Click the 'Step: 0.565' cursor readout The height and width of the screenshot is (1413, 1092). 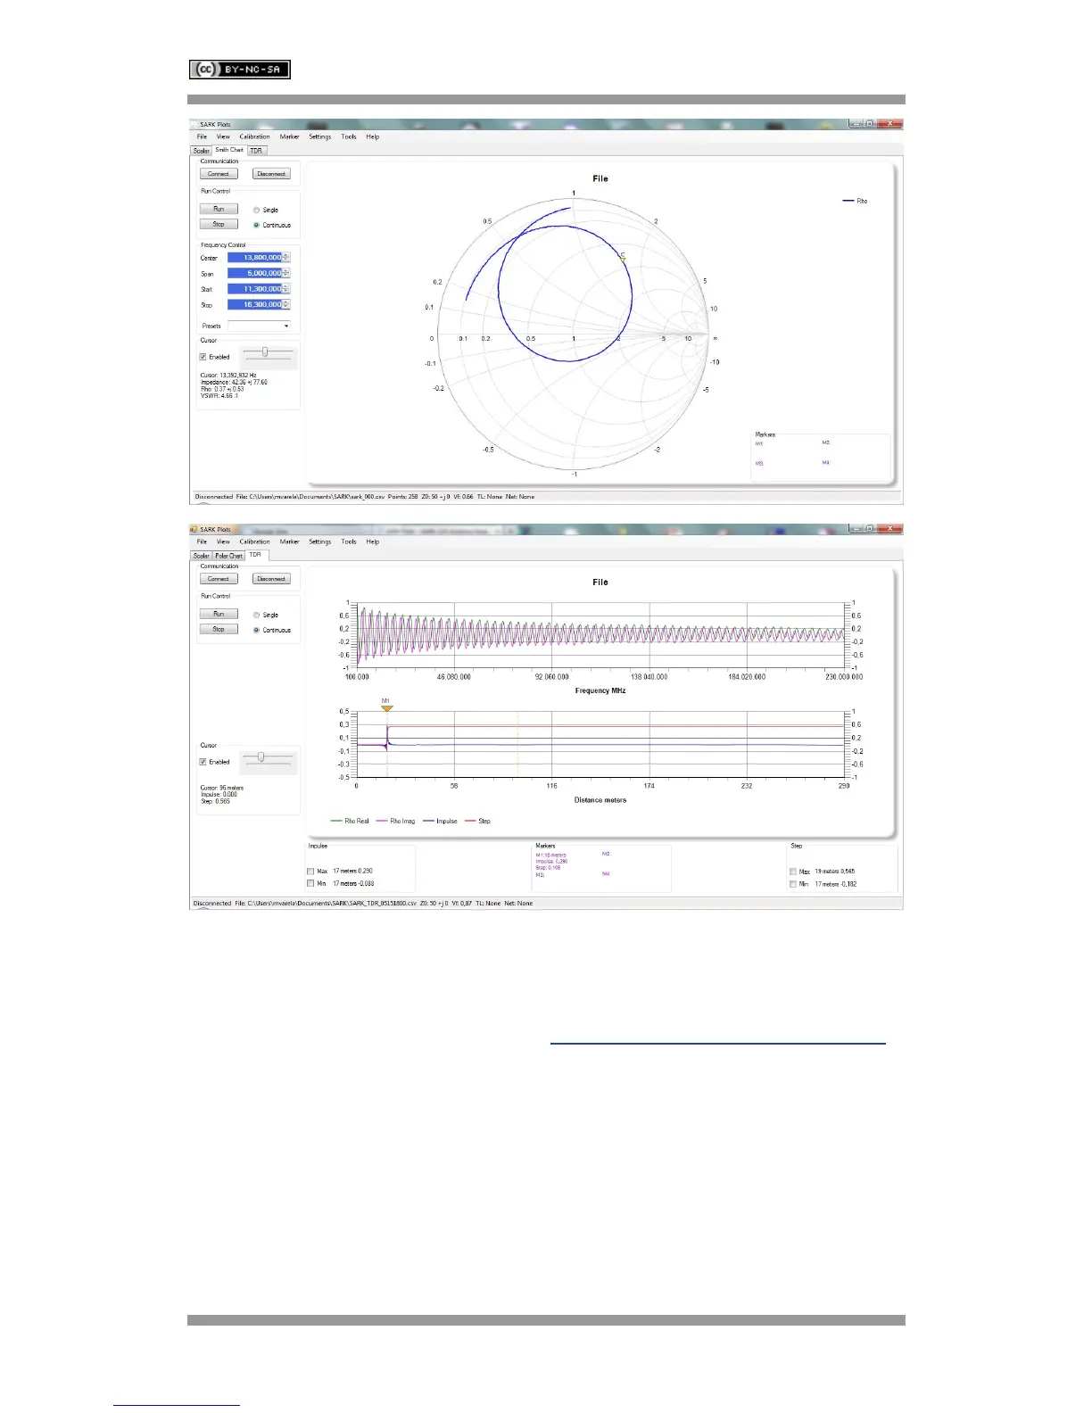pos(215,801)
